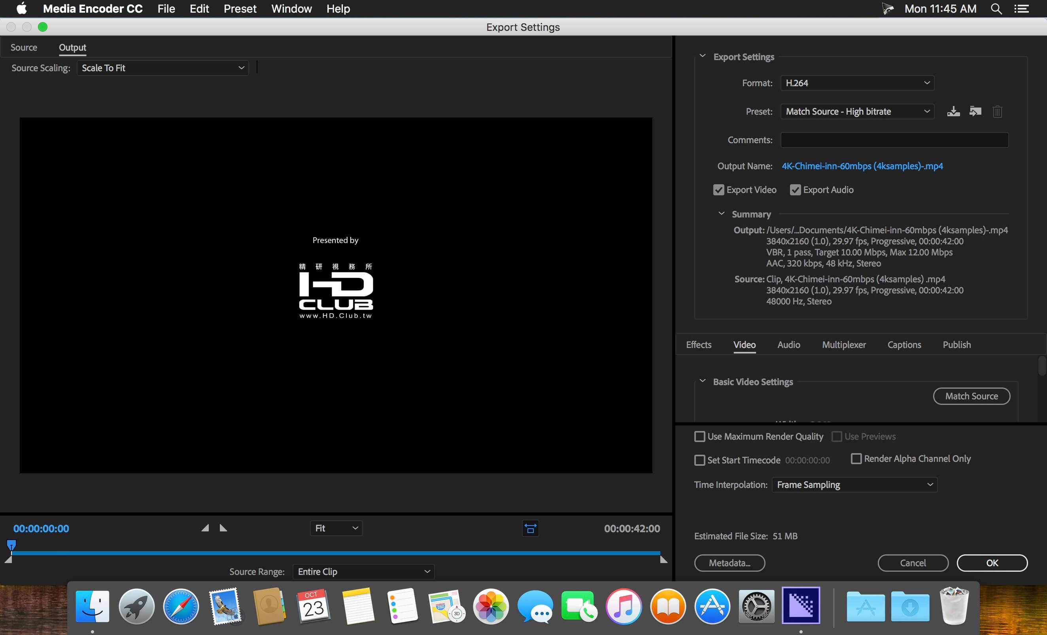Click the Export Video checkbox icon
The width and height of the screenshot is (1047, 635).
tap(718, 189)
